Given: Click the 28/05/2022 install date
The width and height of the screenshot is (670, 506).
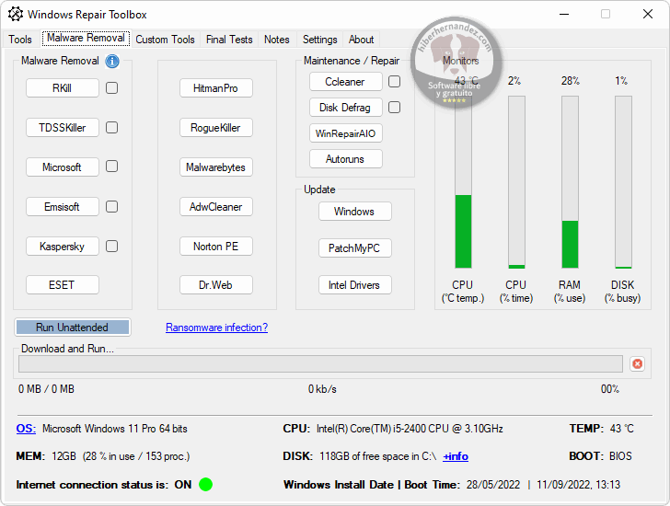Looking at the screenshot, I should 493,485.
